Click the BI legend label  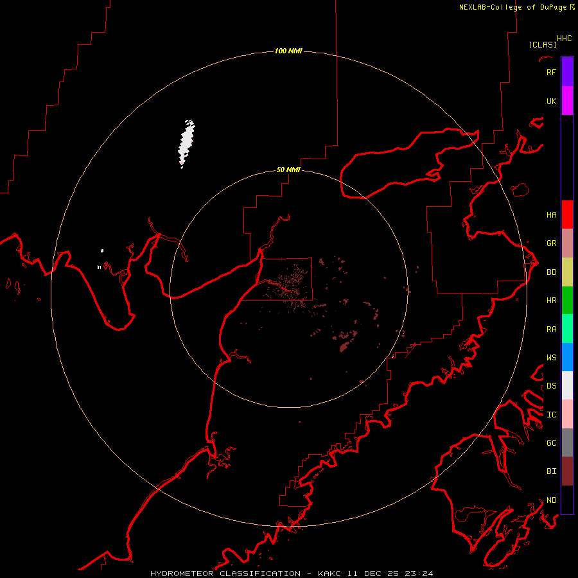pos(551,471)
